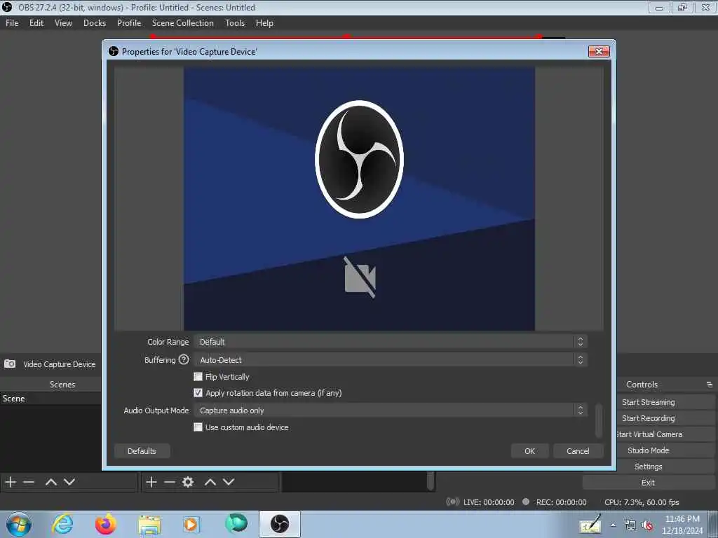Click the OBS Studio taskbar icon

click(279, 524)
